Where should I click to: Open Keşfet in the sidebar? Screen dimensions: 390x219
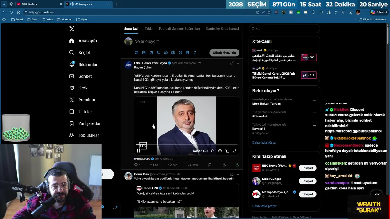click(x=80, y=53)
